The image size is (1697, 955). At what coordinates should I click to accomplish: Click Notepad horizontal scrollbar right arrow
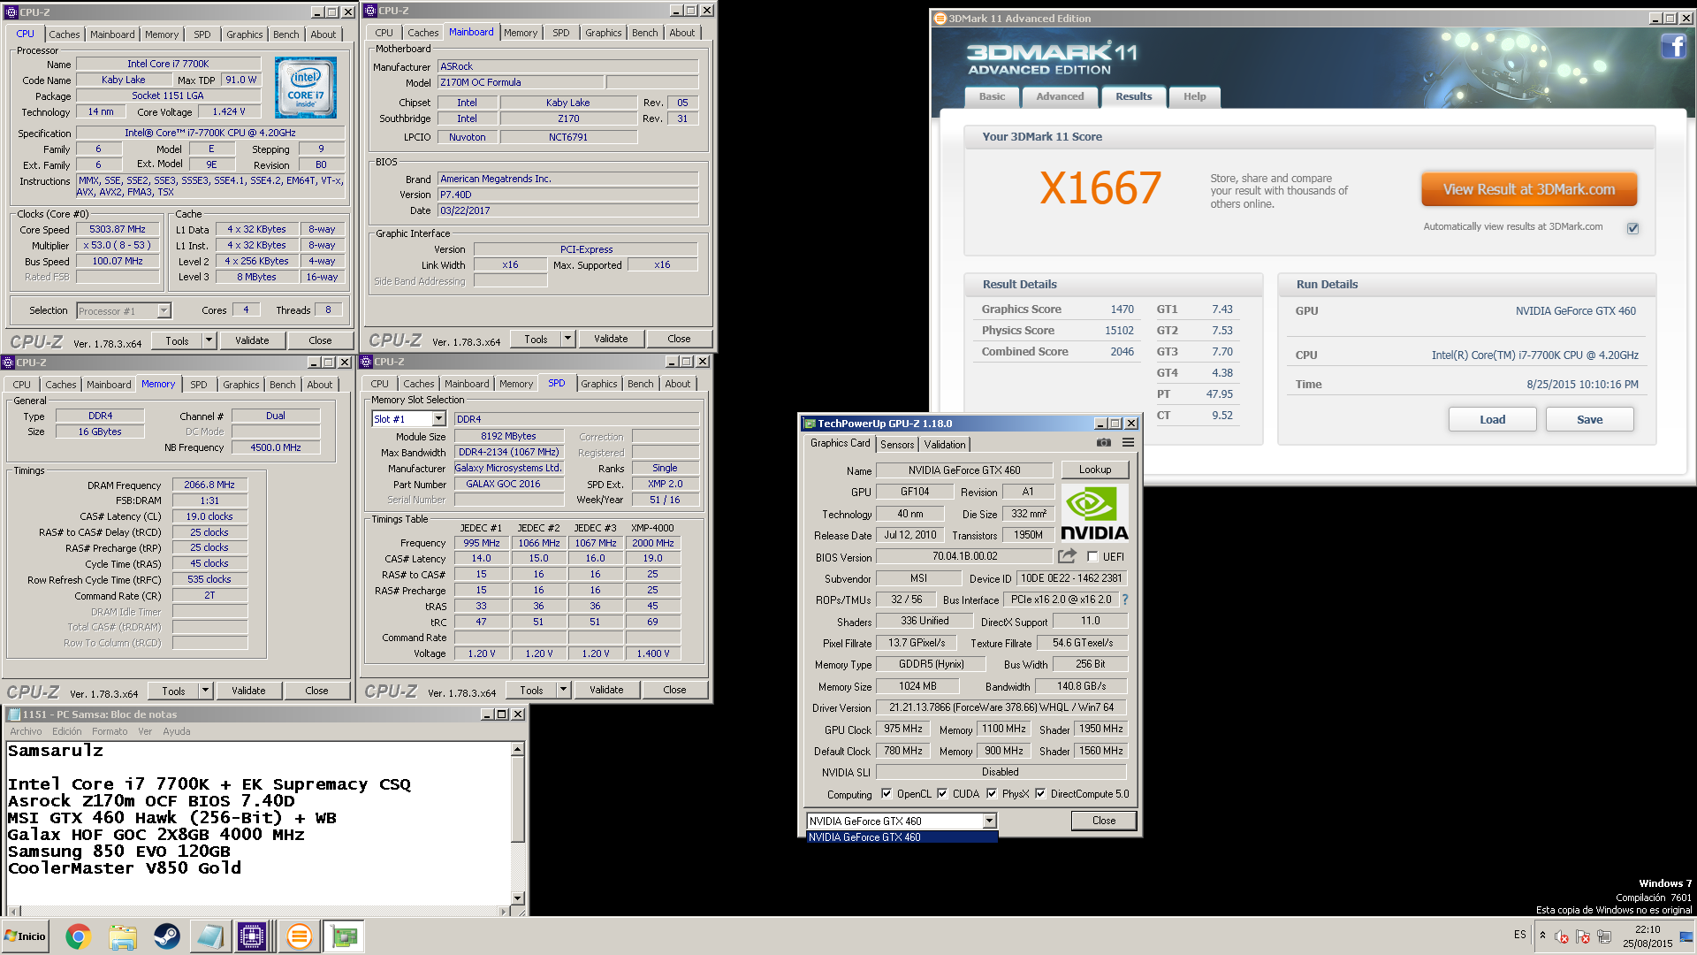(504, 911)
